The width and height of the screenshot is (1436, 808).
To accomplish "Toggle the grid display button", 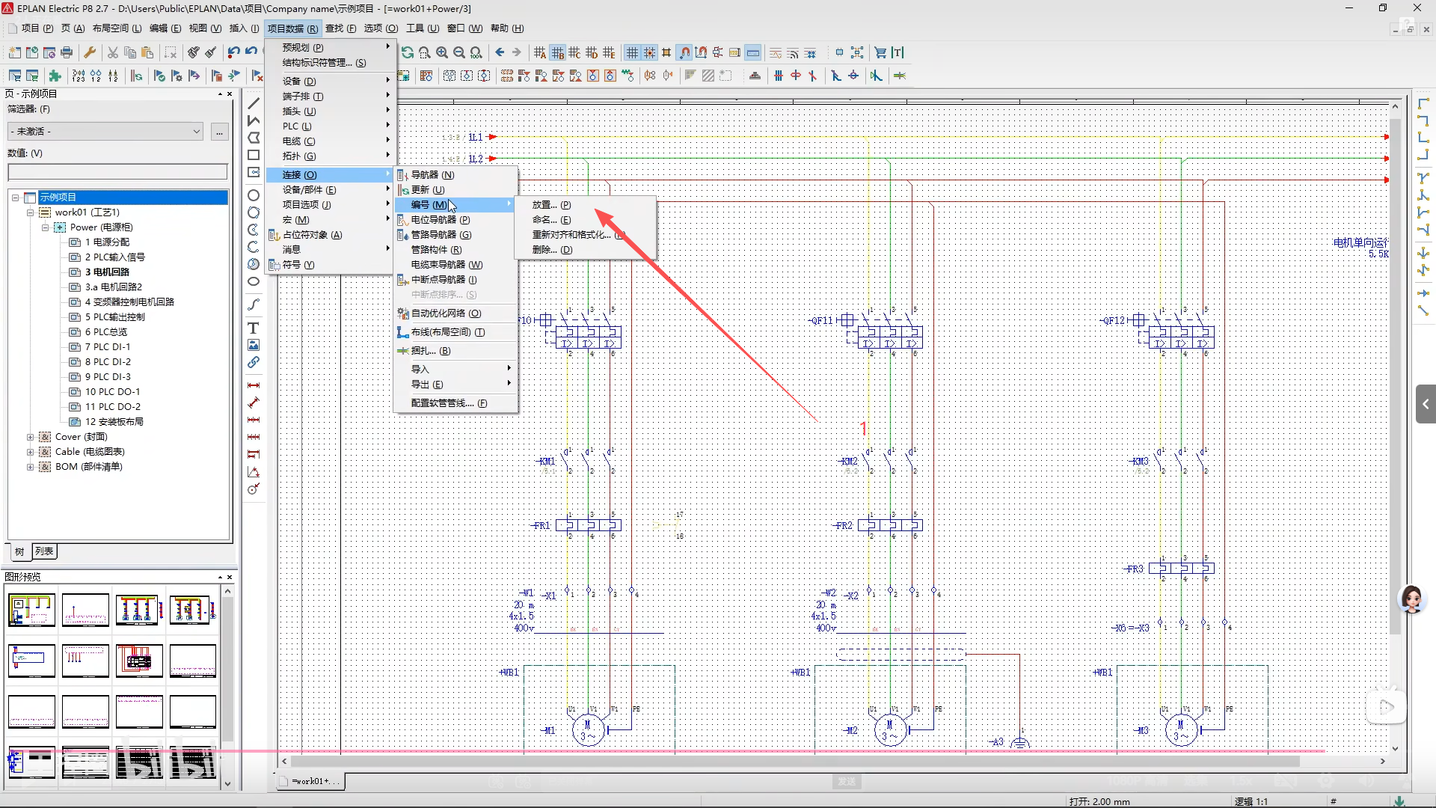I will (x=632, y=52).
